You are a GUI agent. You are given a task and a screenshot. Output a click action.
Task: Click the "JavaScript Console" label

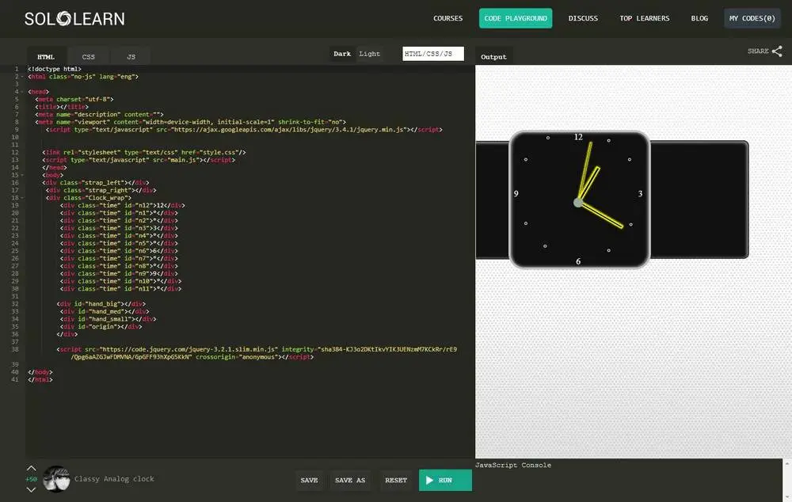[x=513, y=465]
